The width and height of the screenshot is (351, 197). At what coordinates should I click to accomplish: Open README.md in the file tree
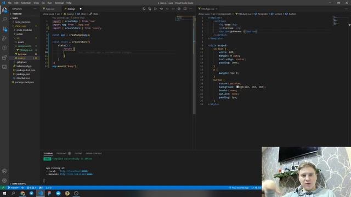[x=24, y=78]
